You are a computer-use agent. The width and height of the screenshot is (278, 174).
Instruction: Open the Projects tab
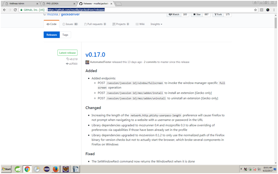click(x=121, y=24)
